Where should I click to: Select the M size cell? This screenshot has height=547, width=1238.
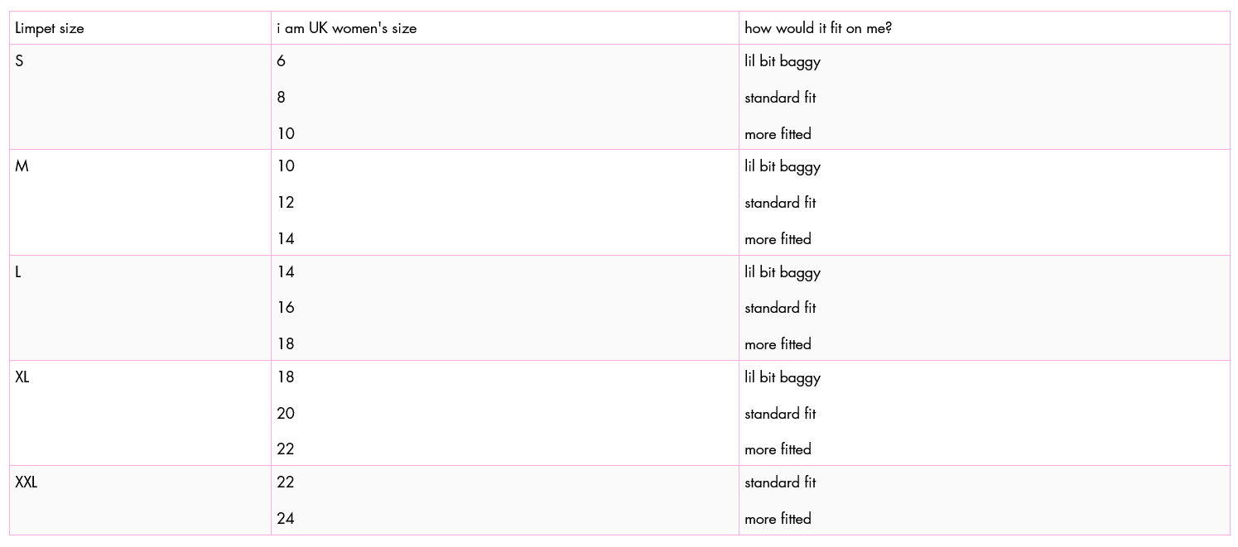(x=140, y=203)
